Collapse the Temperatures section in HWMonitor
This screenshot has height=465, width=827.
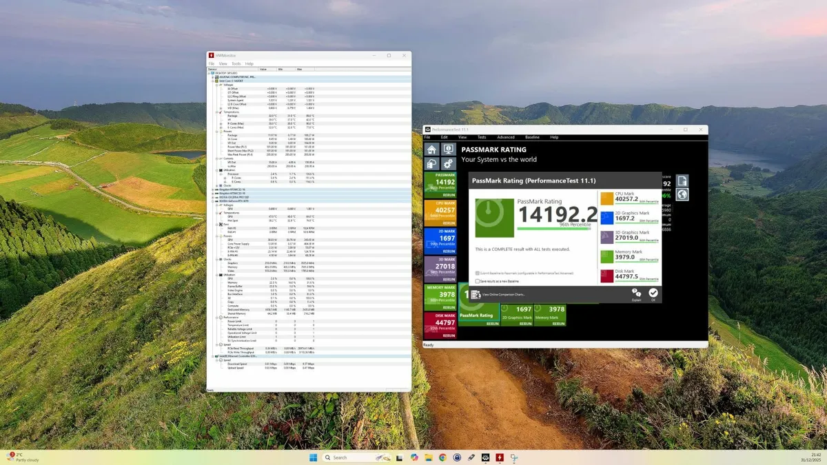[216, 112]
